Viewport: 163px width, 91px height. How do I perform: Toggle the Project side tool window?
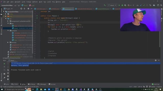point(1,12)
